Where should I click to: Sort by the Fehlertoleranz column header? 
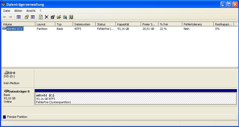tap(198, 24)
